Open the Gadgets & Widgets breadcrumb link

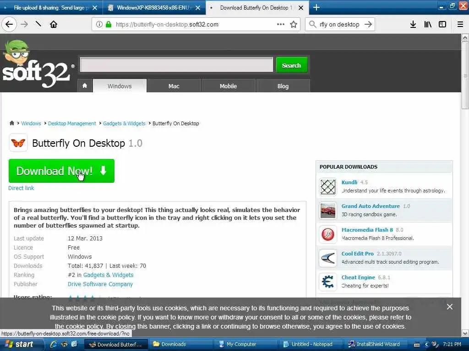pyautogui.click(x=124, y=123)
